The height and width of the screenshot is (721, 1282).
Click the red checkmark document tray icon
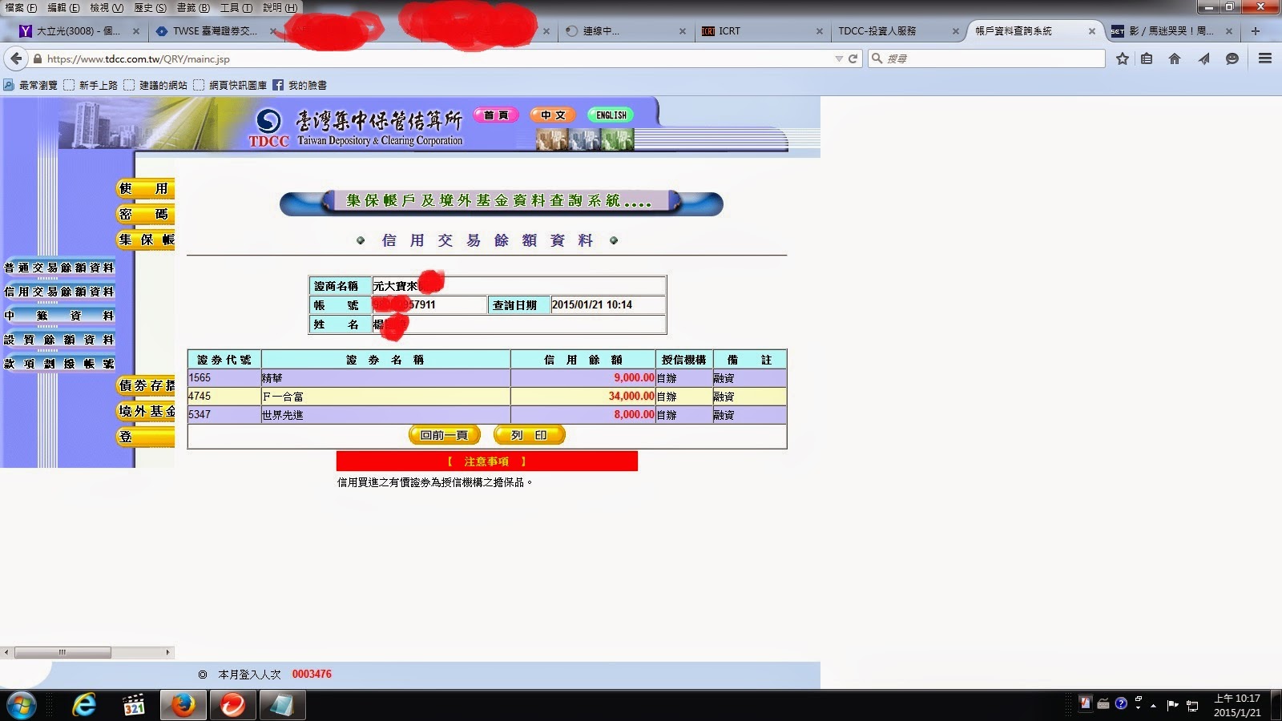[x=1085, y=703]
